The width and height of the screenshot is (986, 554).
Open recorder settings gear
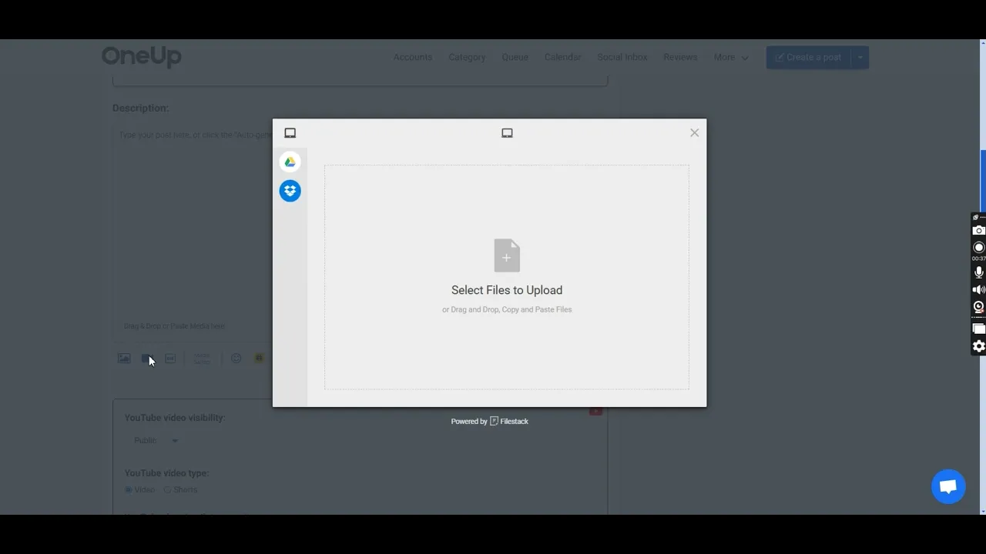(x=979, y=346)
